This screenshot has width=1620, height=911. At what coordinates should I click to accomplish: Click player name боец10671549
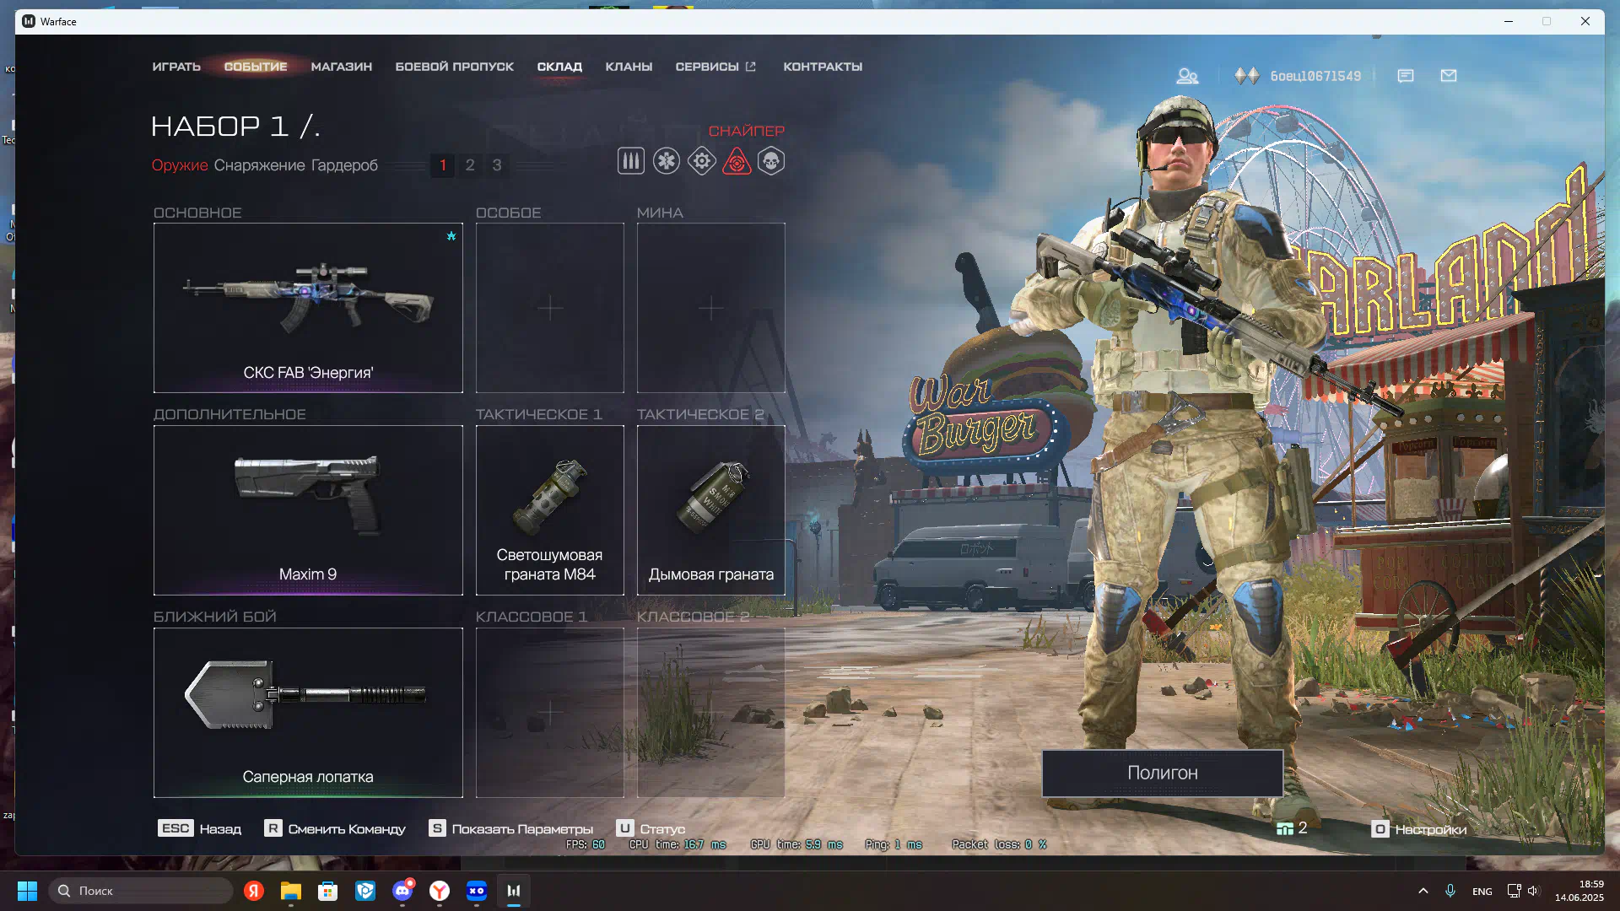[1315, 76]
